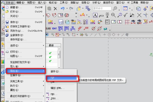Open the object information icon
Screen dimensions: 153x102
point(88,8)
